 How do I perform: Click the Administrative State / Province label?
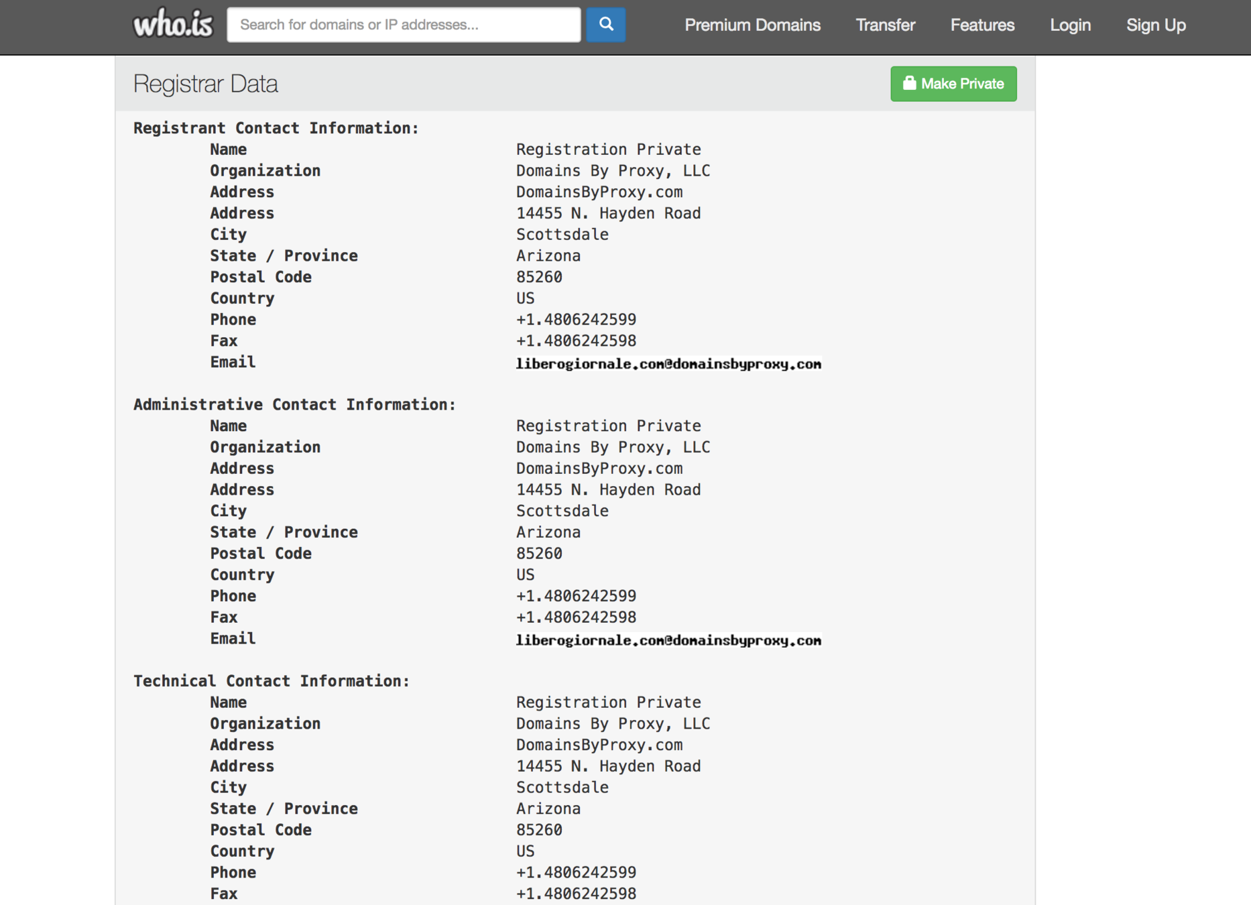(x=284, y=532)
